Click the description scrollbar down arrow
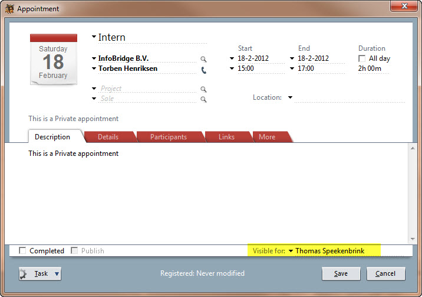This screenshot has height=297, width=422. coord(413,239)
